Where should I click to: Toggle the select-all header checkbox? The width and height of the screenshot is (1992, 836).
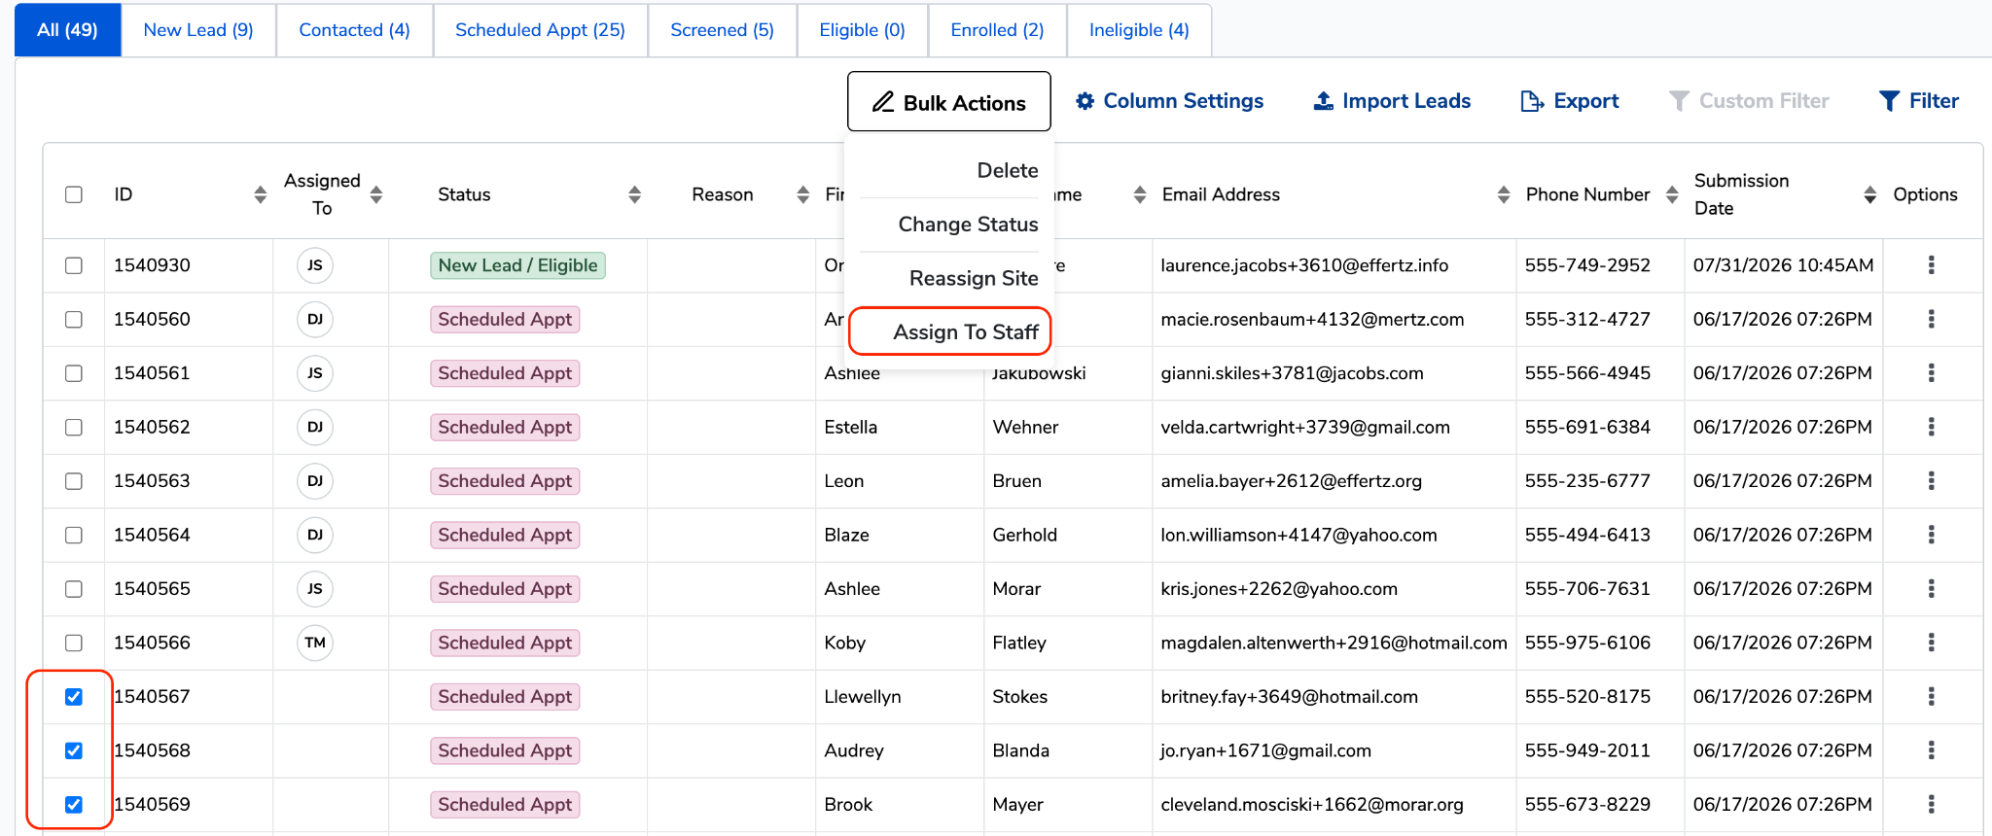(74, 194)
